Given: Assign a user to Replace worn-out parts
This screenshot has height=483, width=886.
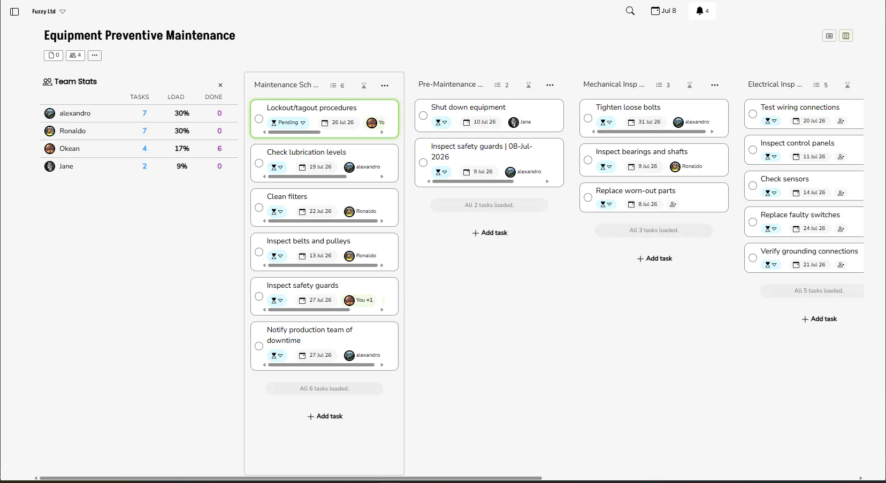Looking at the screenshot, I should tap(673, 204).
